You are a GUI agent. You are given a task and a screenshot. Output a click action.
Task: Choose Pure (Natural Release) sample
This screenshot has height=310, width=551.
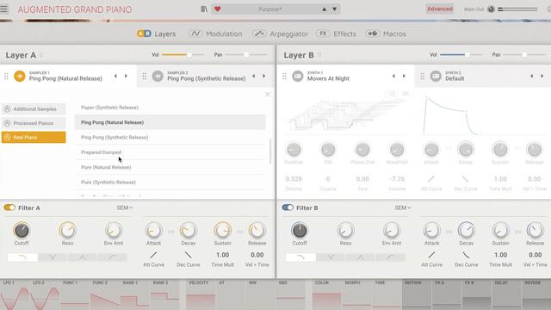click(170, 167)
